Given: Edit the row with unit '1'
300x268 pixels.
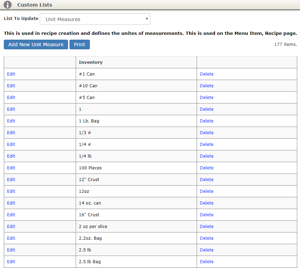Looking at the screenshot, I should tap(11, 109).
